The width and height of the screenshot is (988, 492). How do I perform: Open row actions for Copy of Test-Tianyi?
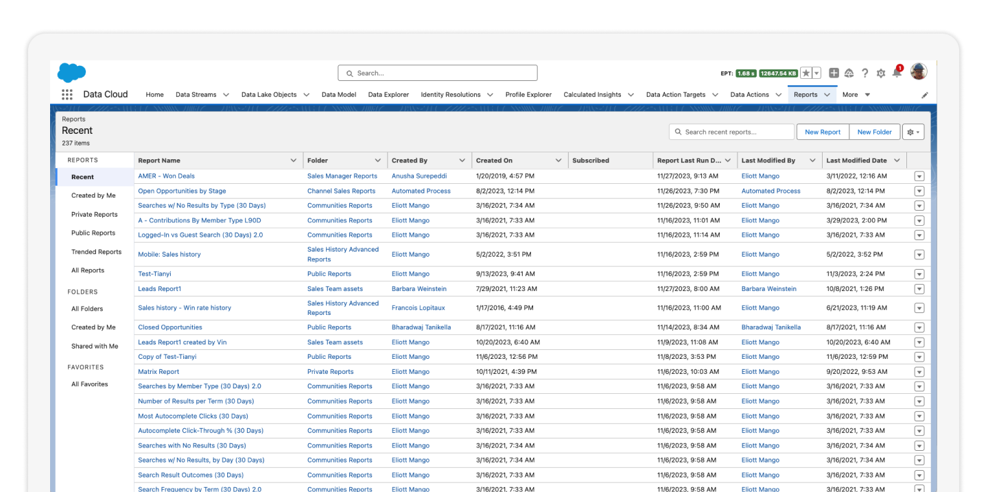click(919, 357)
